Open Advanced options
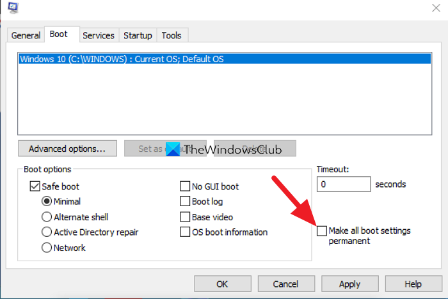The height and width of the screenshot is (299, 448). click(67, 149)
